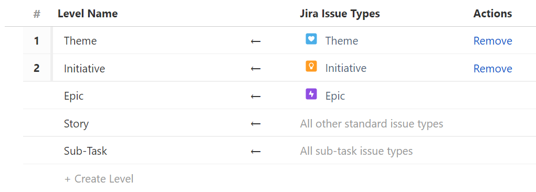This screenshot has width=536, height=192.
Task: Click the Jira Issue Types column header
Action: pyautogui.click(x=340, y=14)
